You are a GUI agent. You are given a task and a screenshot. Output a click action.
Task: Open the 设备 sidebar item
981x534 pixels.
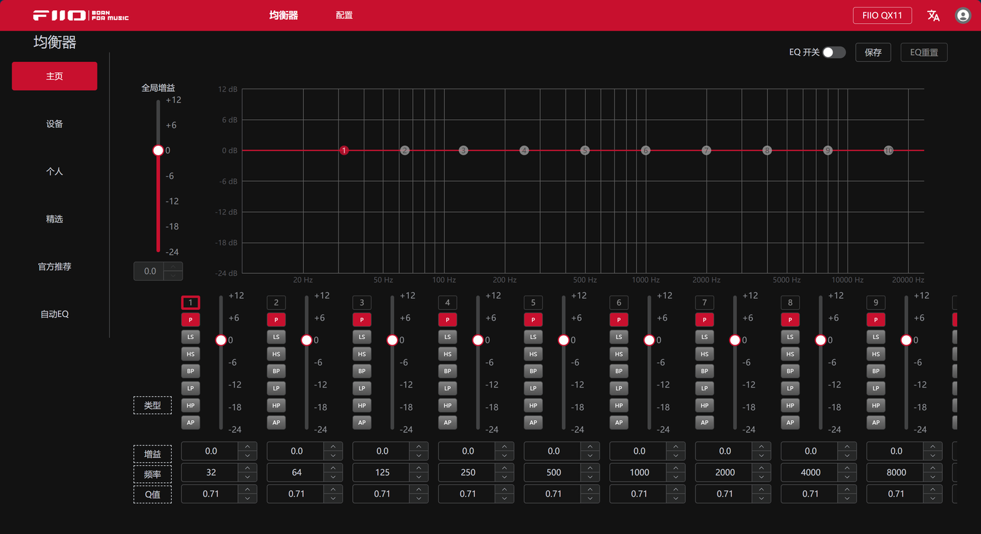54,124
